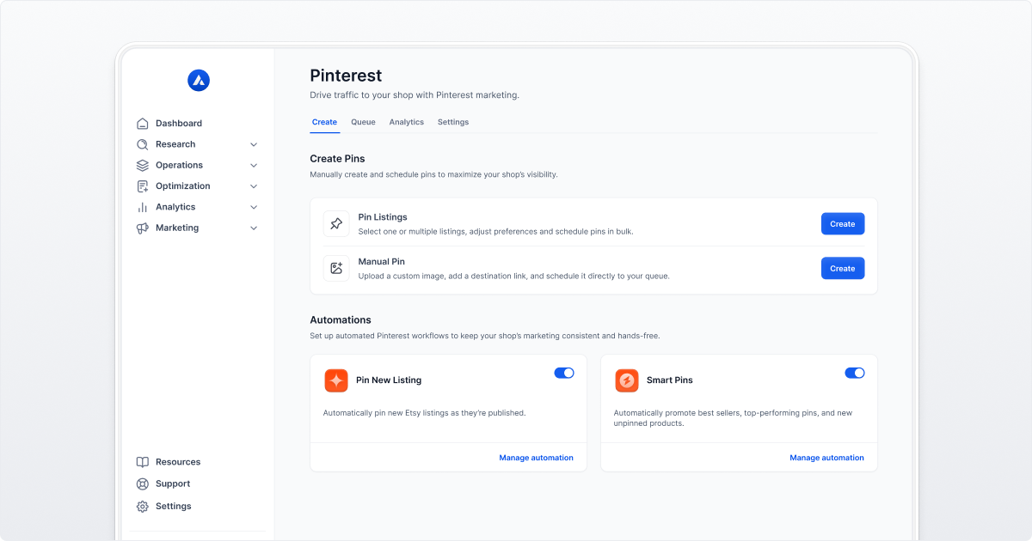Open Settings label in the sidebar bottom
Viewport: 1032px width, 541px height.
coord(174,507)
